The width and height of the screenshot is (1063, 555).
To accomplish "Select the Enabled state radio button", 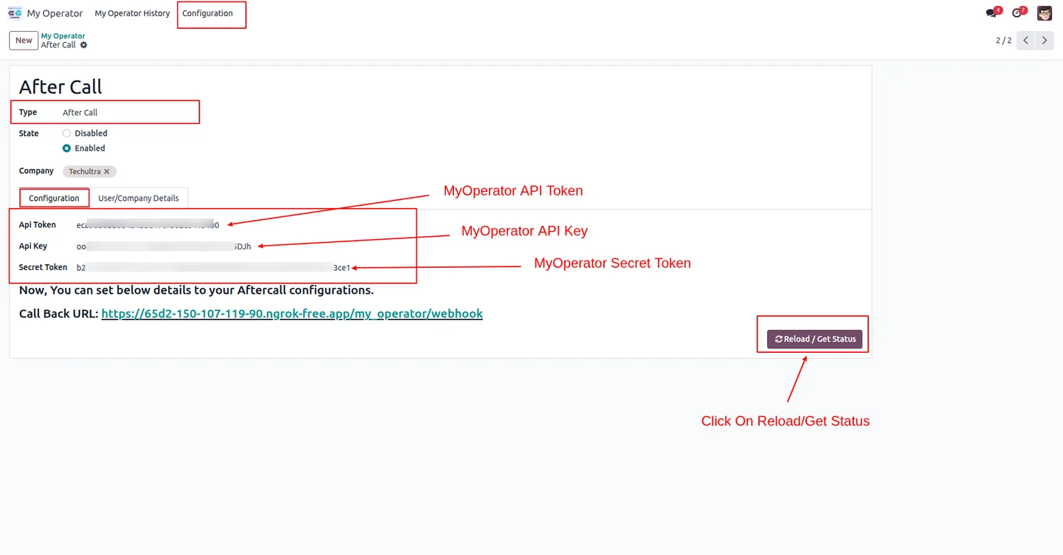I will click(x=66, y=148).
